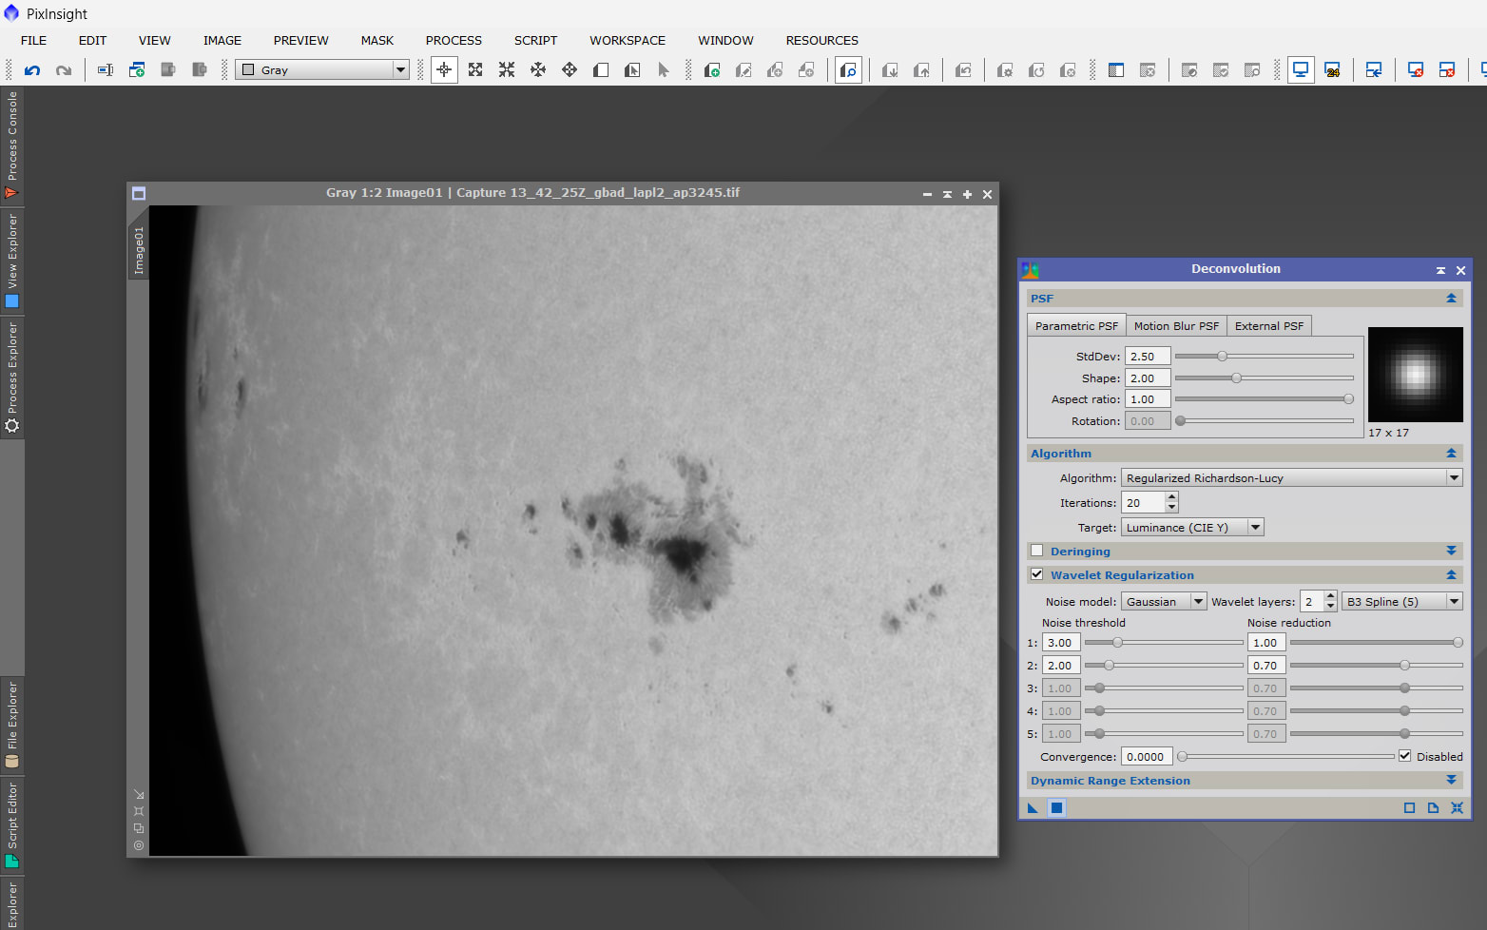The image size is (1487, 930).
Task: Click the Image01 vertical view tab
Action: tap(139, 250)
